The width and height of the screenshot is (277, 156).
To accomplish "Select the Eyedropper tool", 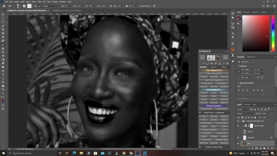I will [x=3, y=37].
